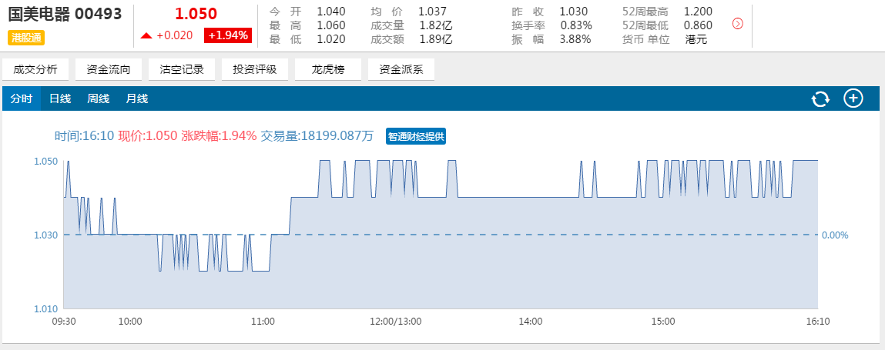885x350 pixels.
Task: Click the 昨收 value 1.030
Action: point(574,12)
